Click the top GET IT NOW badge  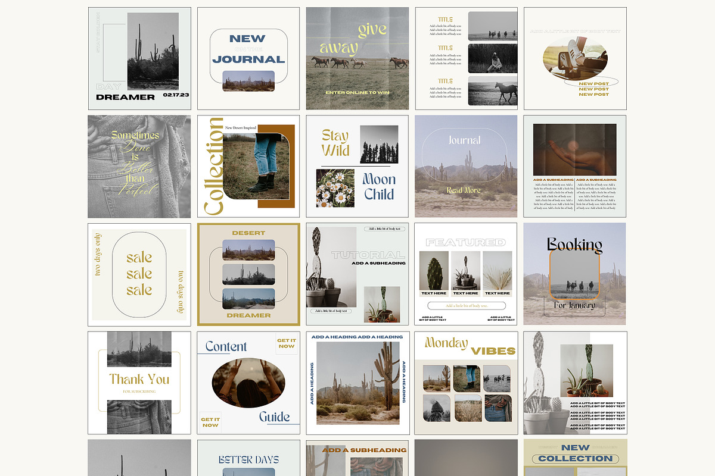tap(287, 343)
